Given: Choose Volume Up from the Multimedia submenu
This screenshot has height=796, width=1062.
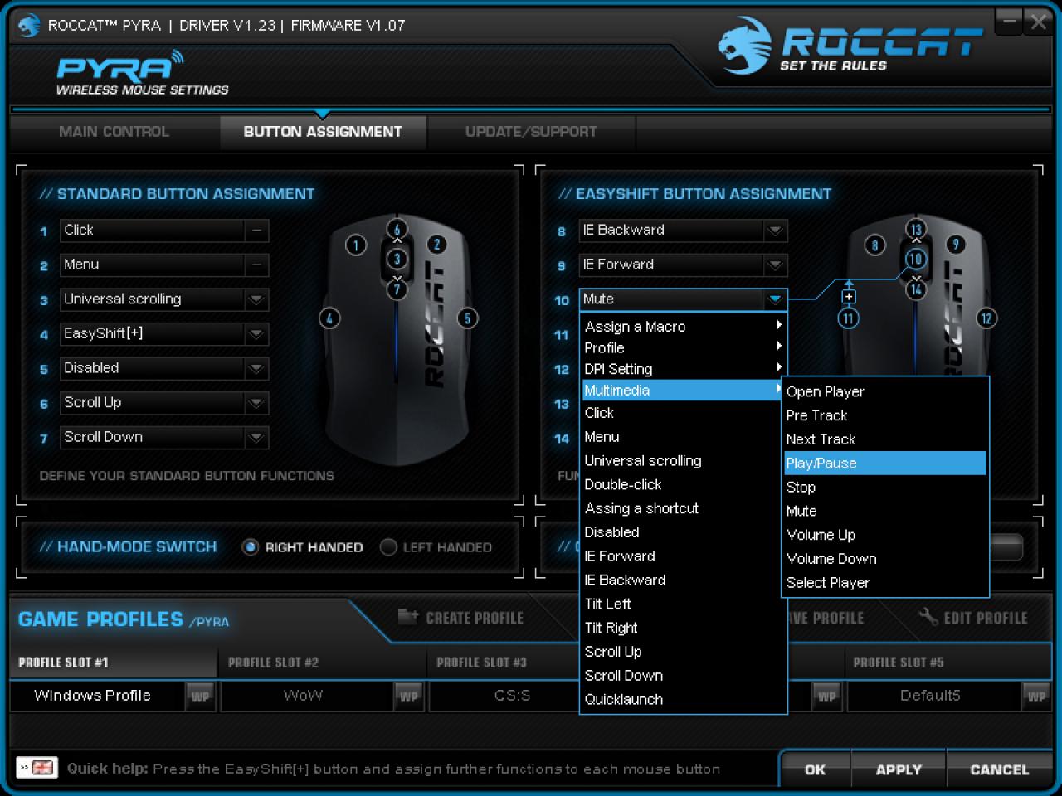Looking at the screenshot, I should click(885, 535).
